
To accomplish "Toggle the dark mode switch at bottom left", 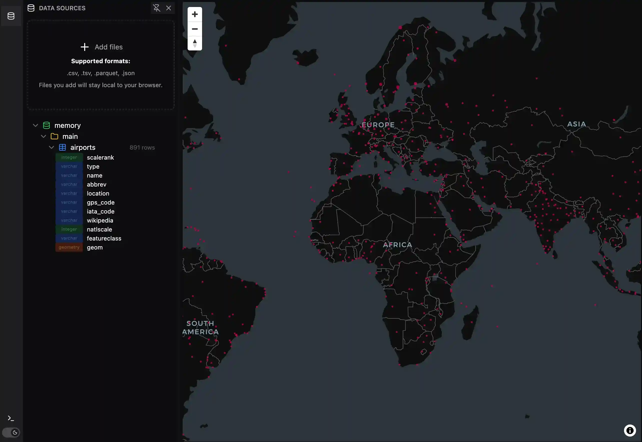I will point(11,432).
